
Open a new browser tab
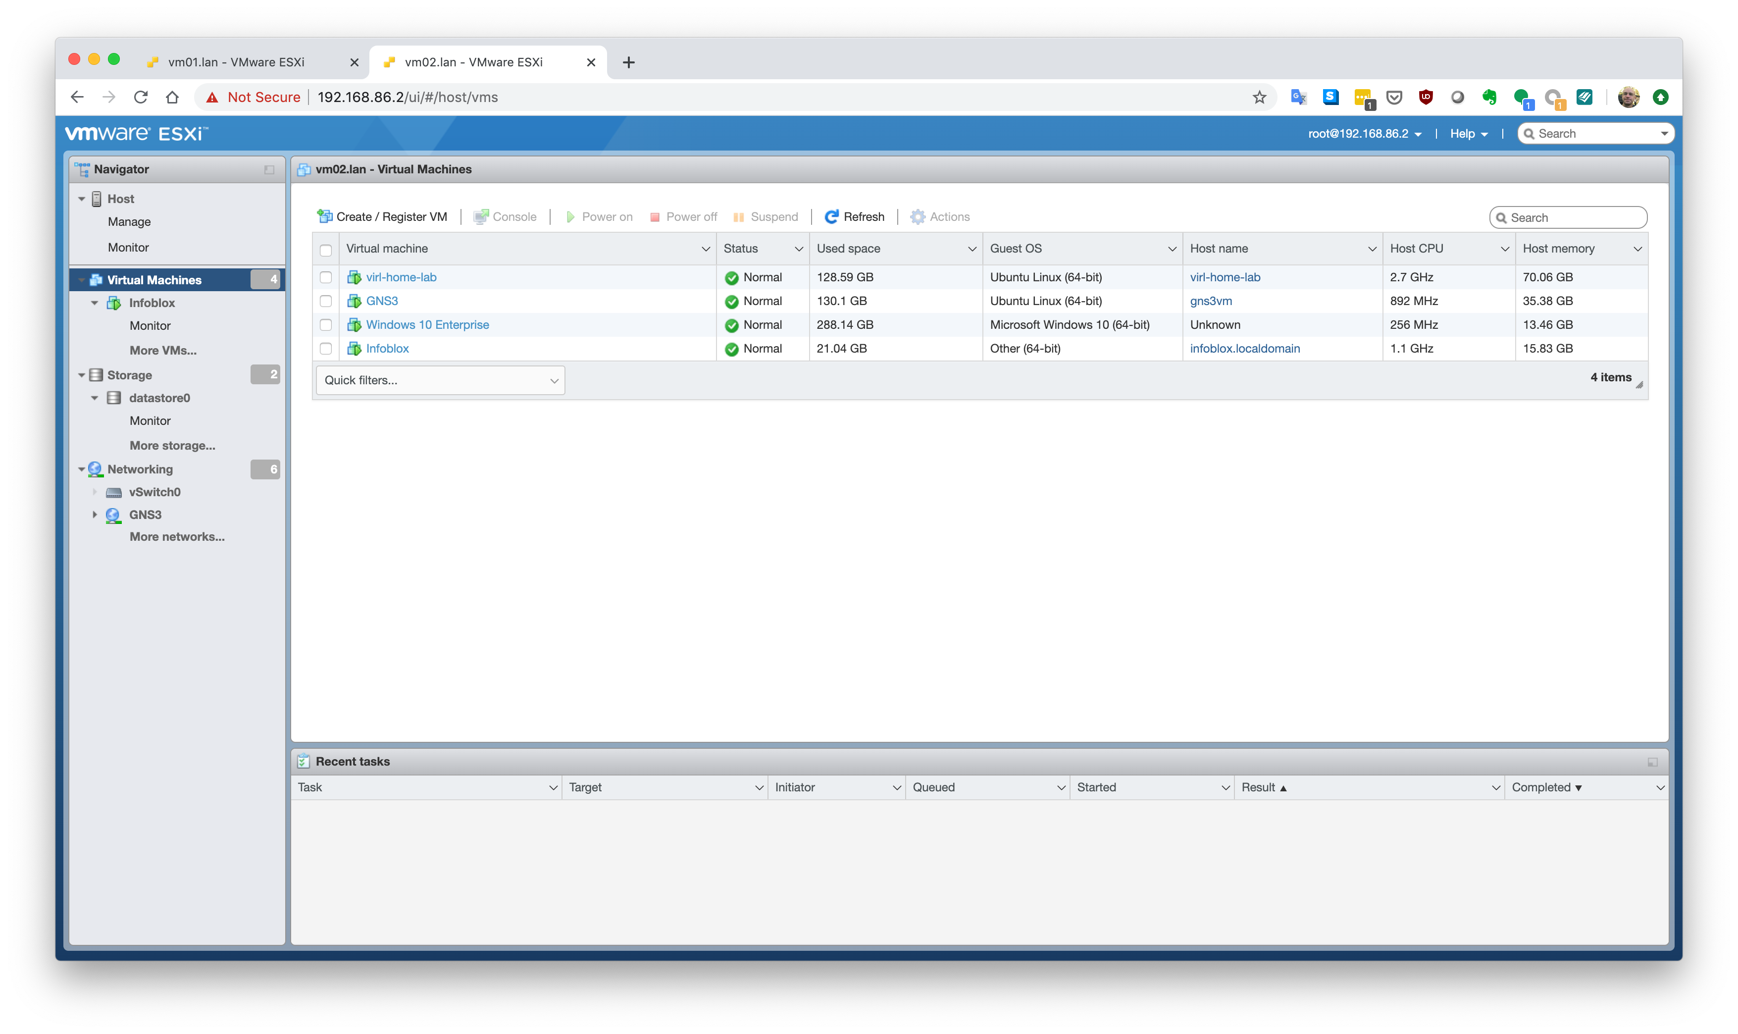coord(628,62)
